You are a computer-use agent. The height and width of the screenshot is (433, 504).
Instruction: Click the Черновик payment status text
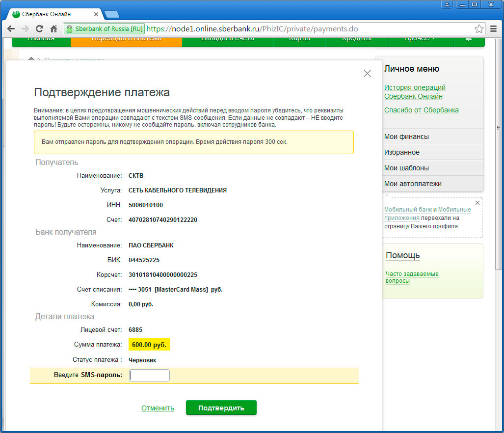(x=142, y=360)
